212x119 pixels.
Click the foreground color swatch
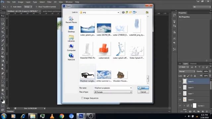[2, 100]
